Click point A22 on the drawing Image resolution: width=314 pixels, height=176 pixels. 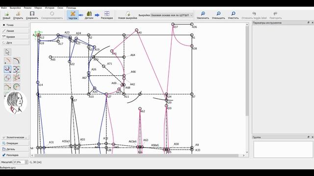[70, 62]
